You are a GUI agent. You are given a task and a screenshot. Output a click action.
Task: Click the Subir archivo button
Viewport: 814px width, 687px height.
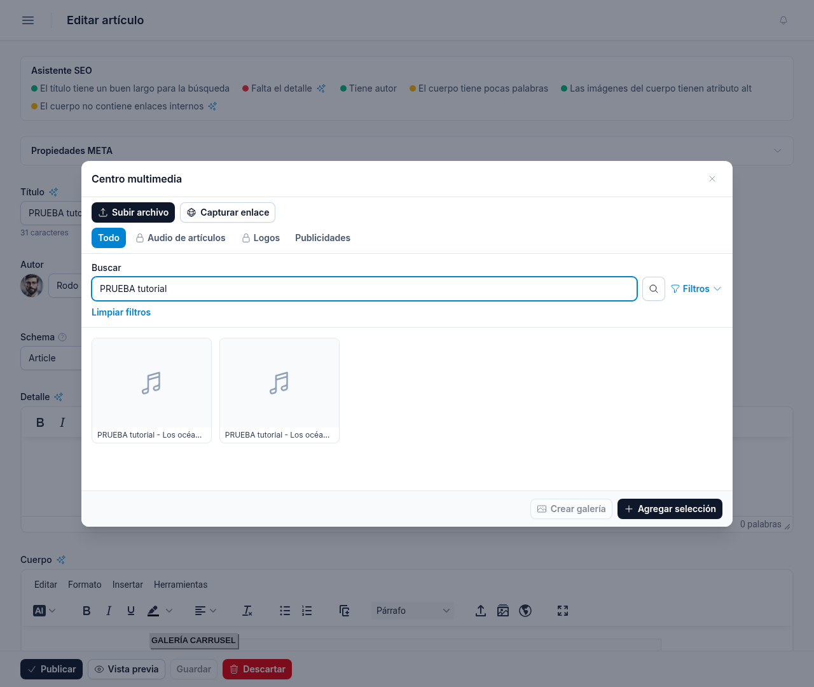pos(133,212)
